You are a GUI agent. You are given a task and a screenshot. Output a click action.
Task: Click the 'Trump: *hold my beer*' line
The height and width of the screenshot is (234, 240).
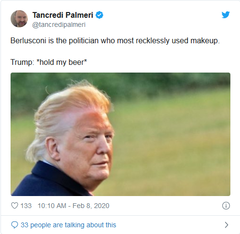[x=48, y=62]
